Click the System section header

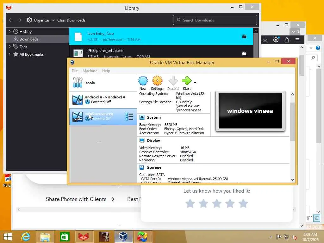(154, 117)
